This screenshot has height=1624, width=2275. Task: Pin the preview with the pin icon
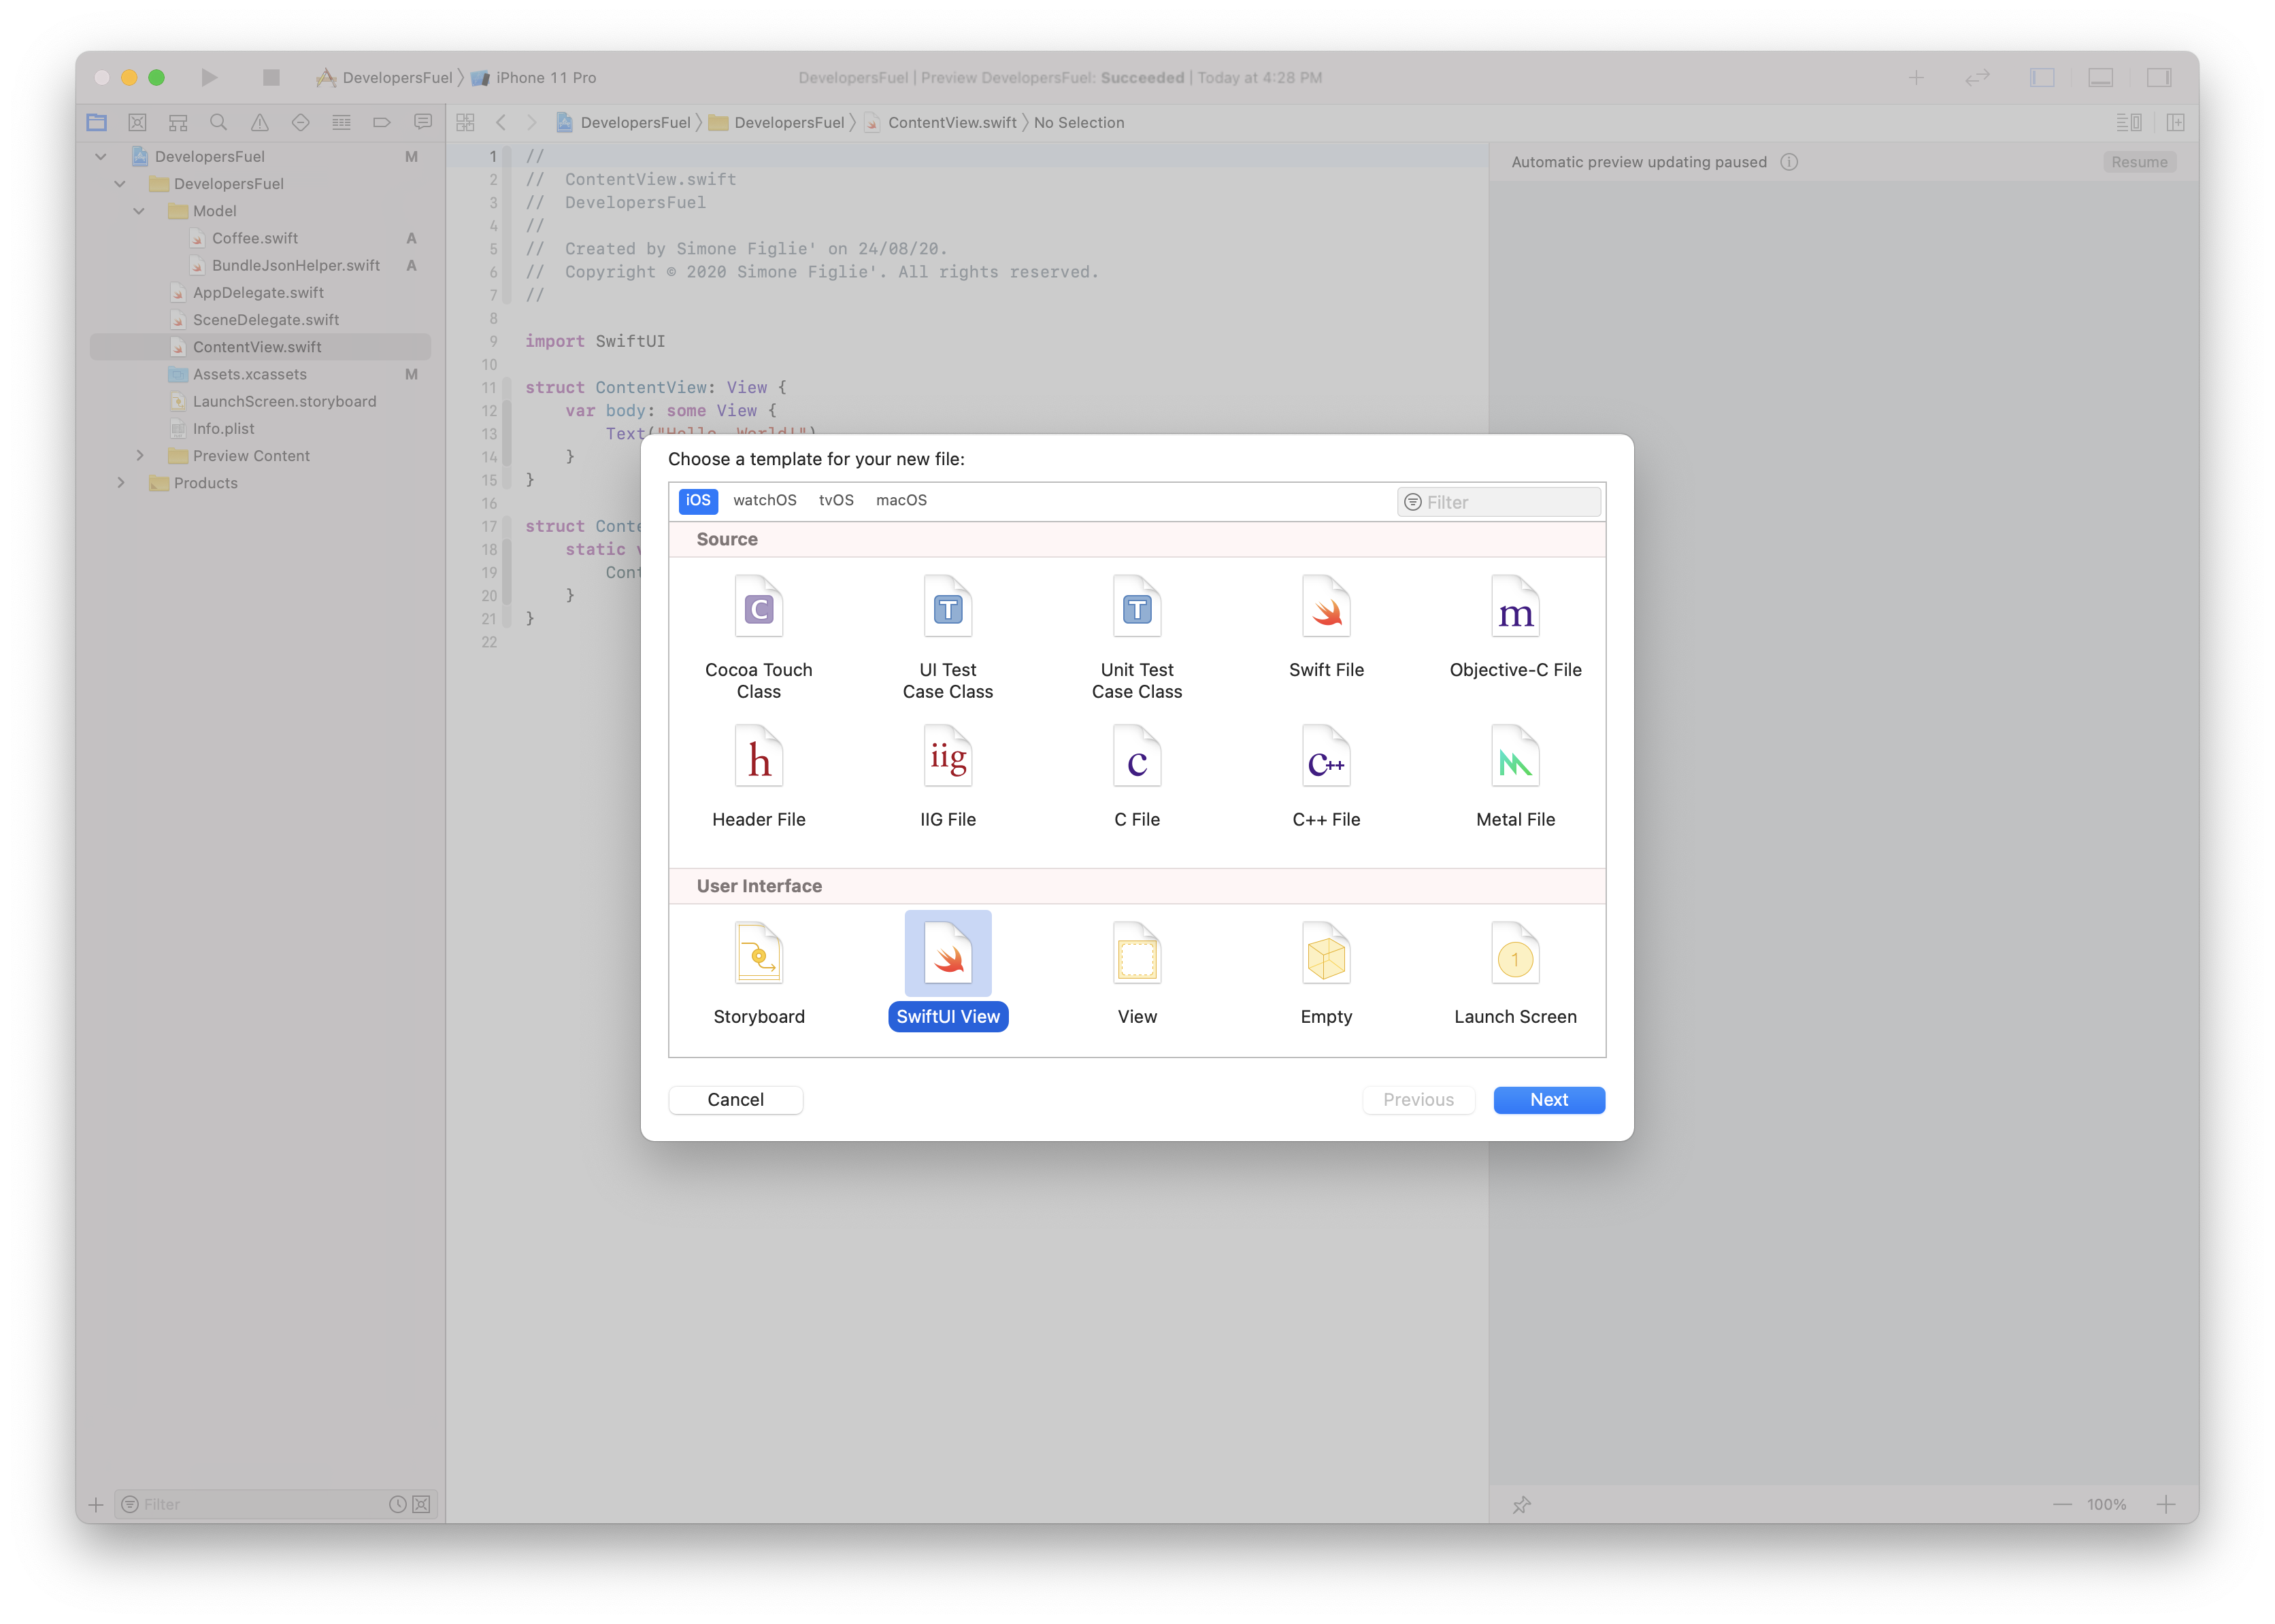[1522, 1504]
